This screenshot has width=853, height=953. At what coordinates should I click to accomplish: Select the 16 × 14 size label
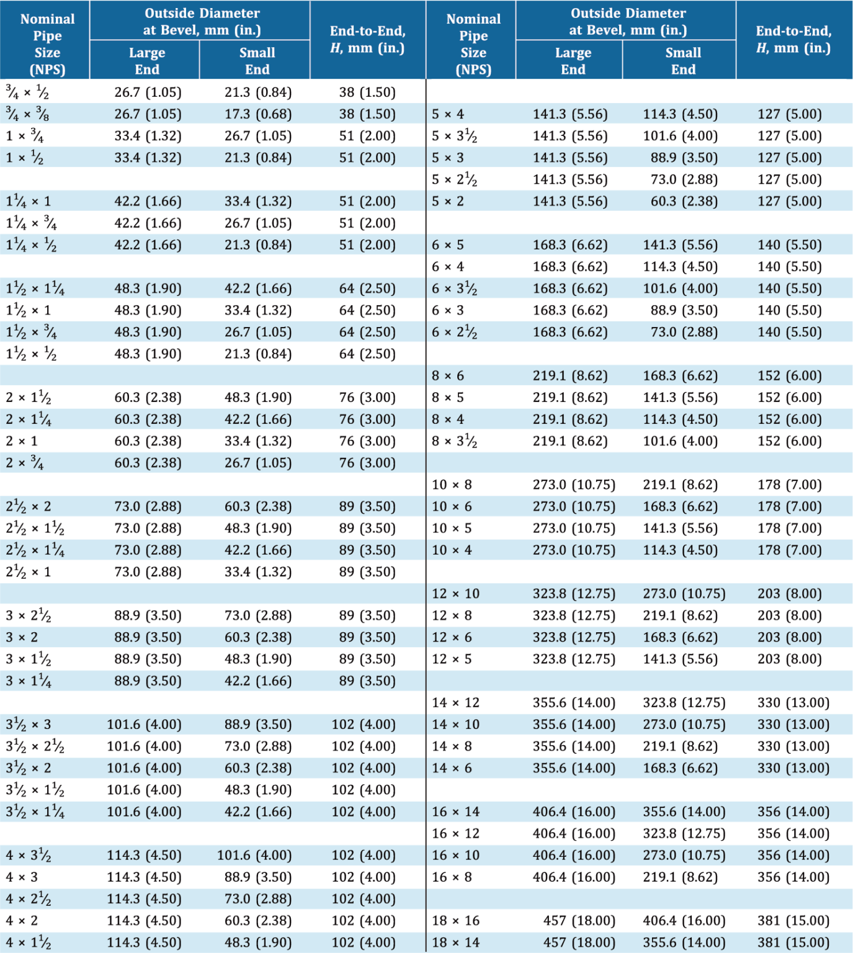click(x=455, y=812)
